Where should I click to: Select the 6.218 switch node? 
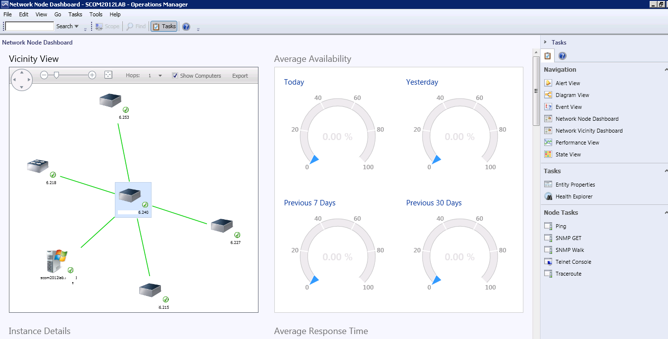pos(38,166)
